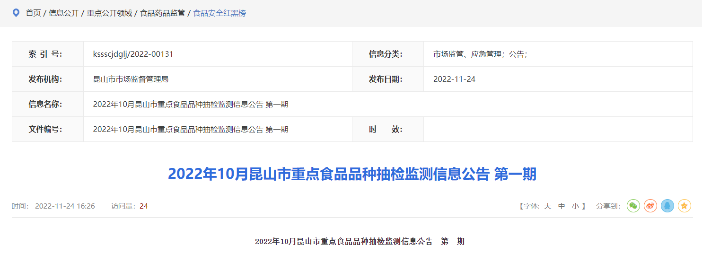This screenshot has height=254, width=702.
Task: Set font size to medium (中)
Action: click(x=562, y=206)
